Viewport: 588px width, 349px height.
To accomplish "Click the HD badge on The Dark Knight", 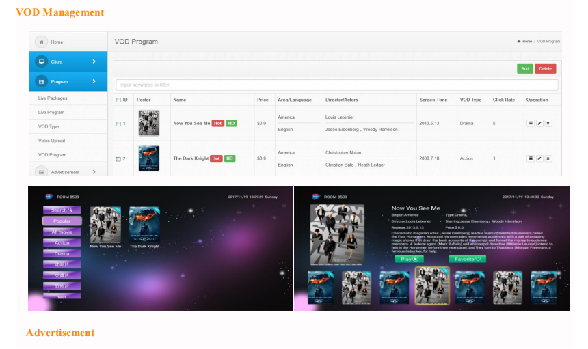I will [x=230, y=158].
